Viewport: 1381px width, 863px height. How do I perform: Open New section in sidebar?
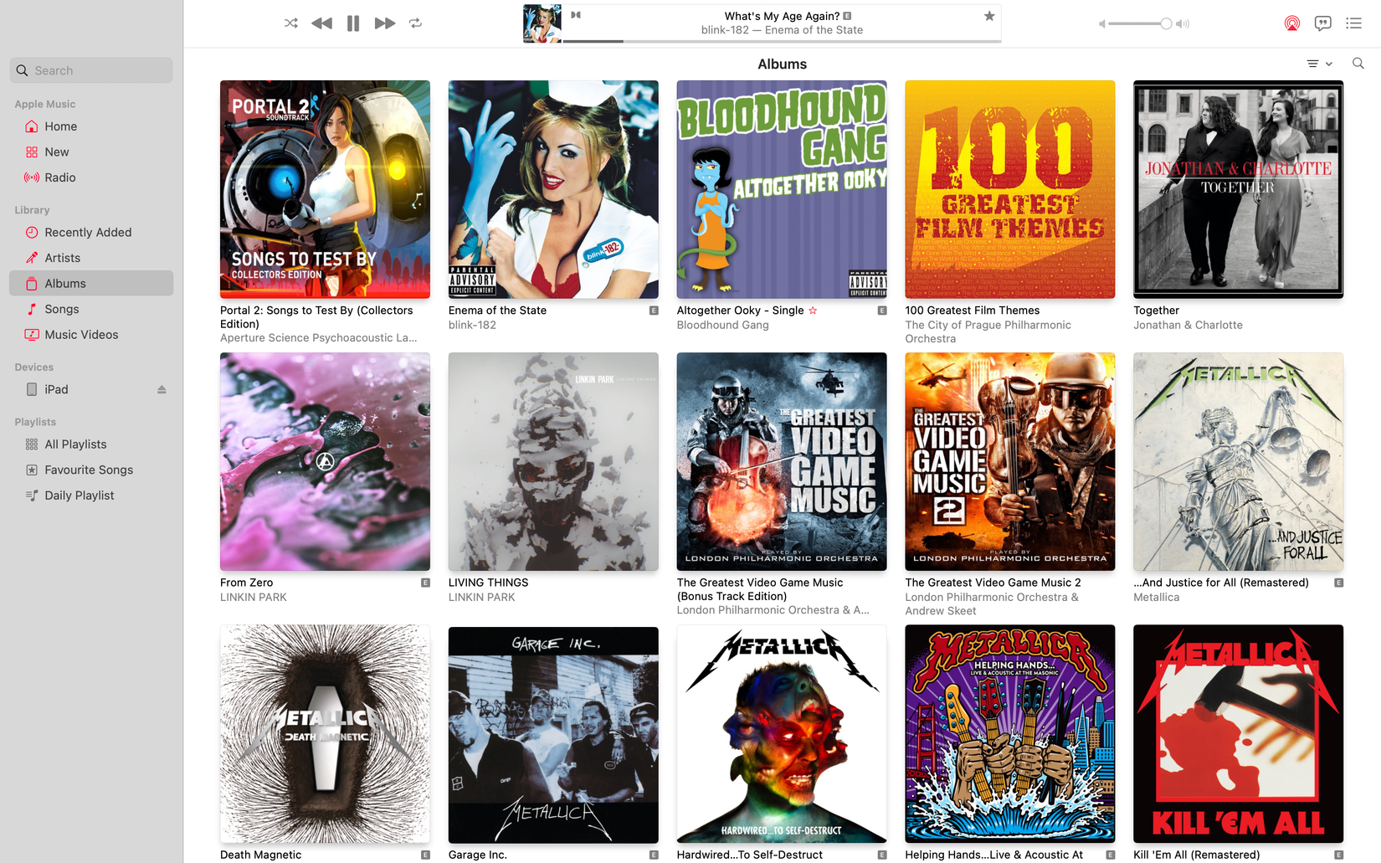[x=91, y=152]
